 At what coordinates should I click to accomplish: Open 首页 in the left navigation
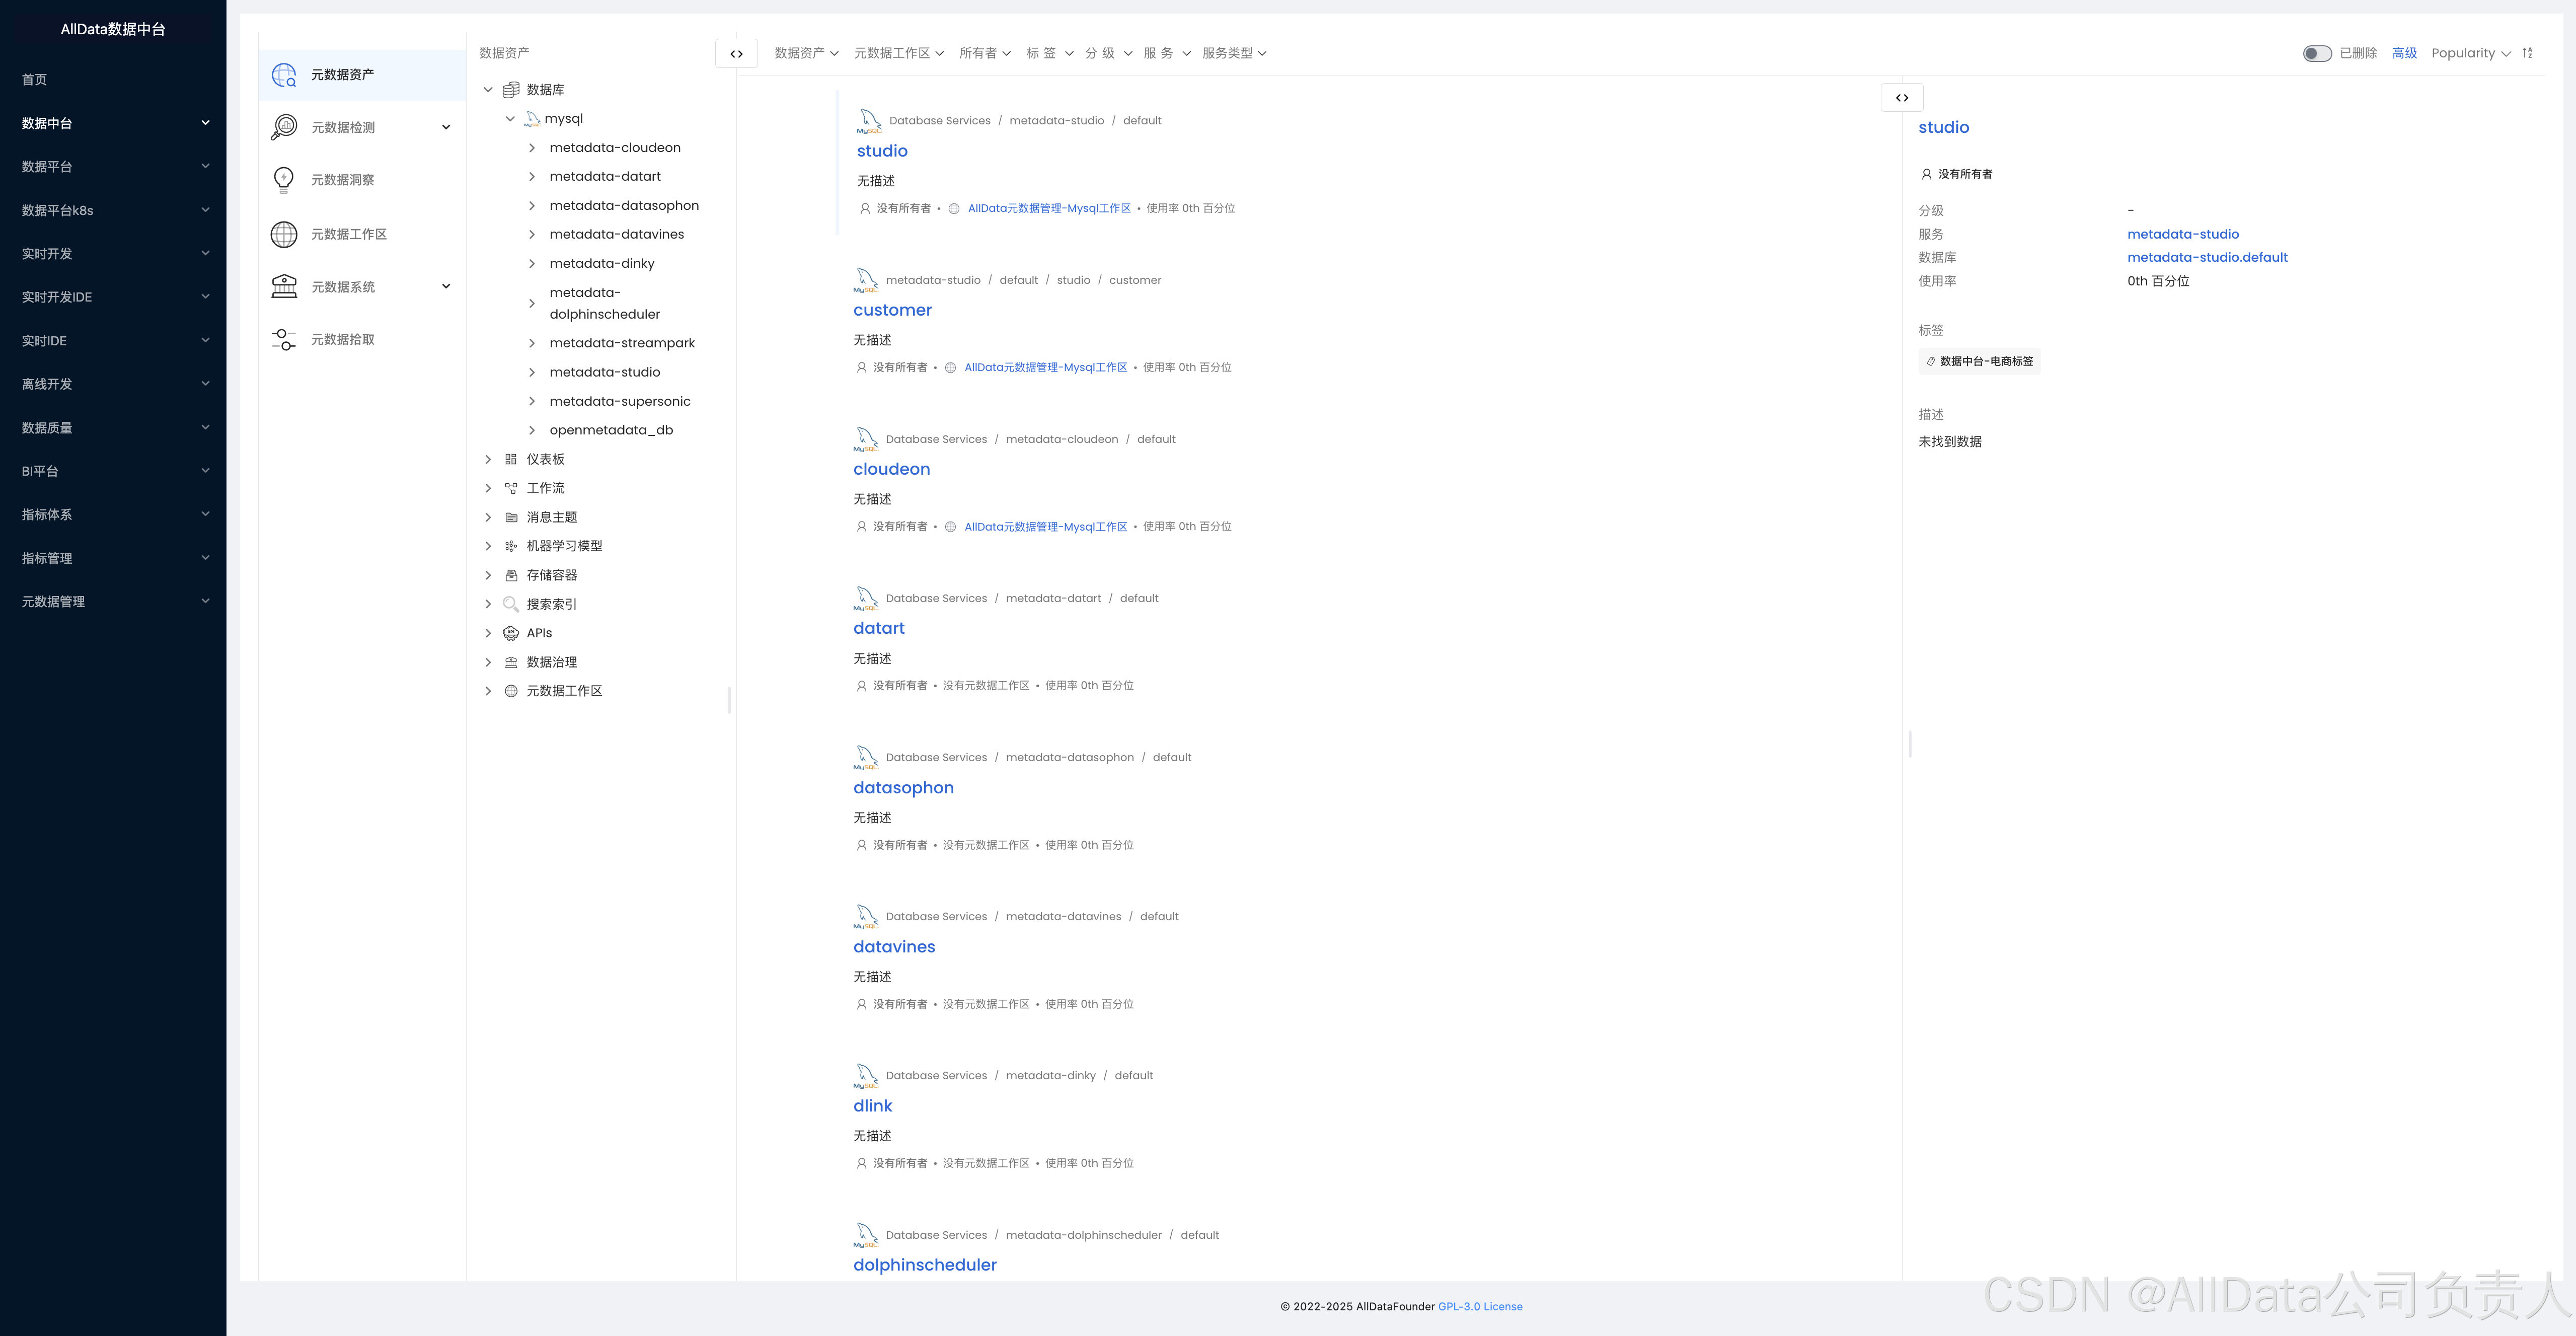coord(35,80)
